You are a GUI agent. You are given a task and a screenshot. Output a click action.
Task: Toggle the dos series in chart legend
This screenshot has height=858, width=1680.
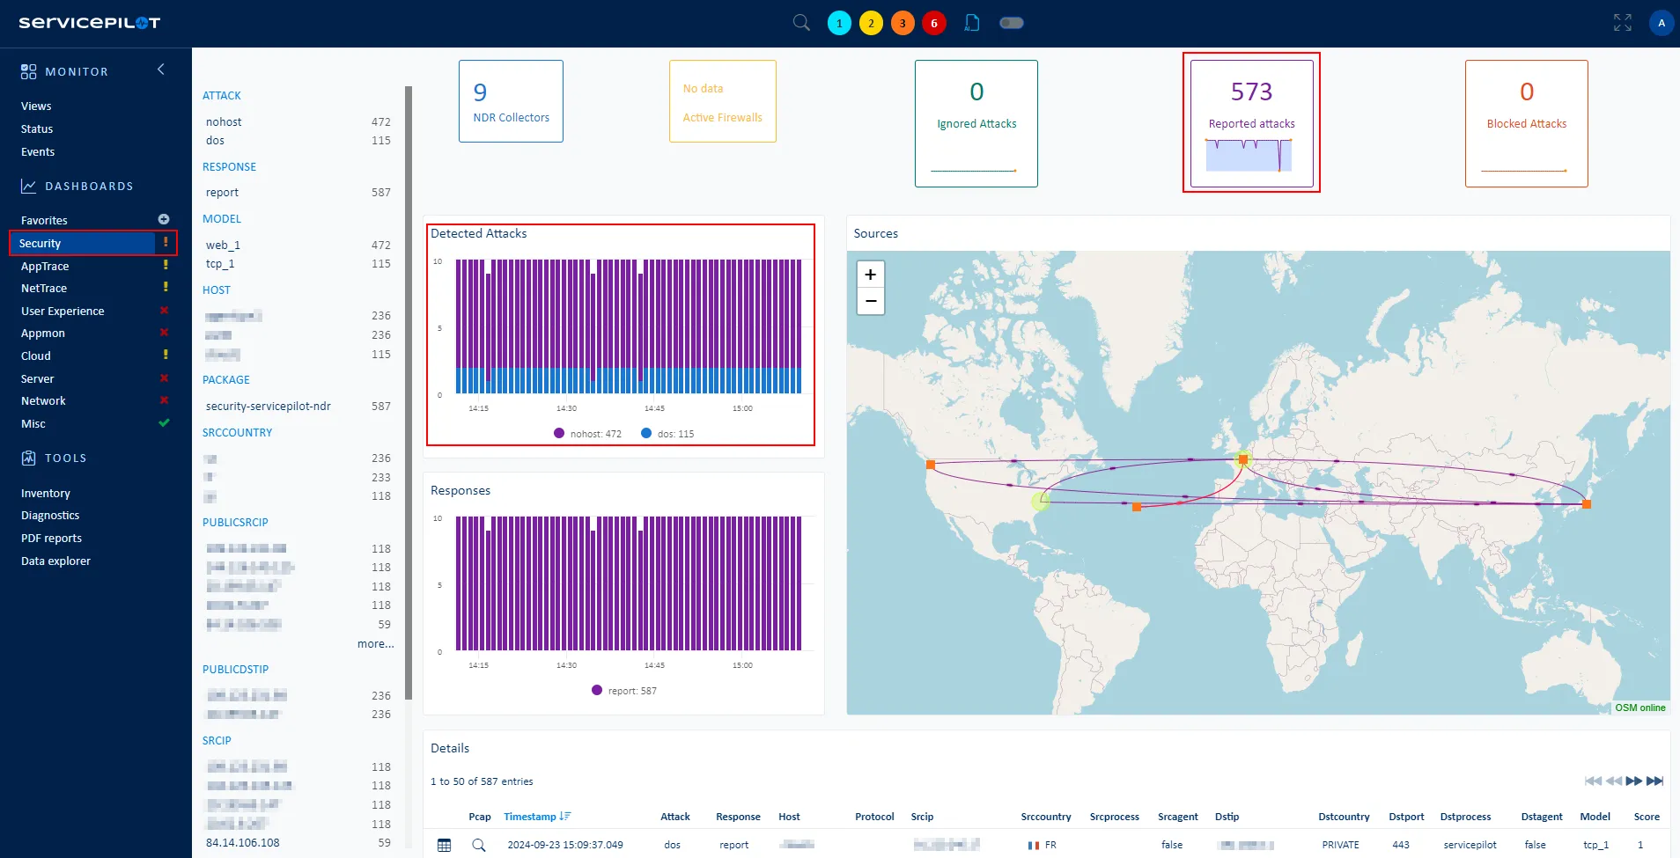tap(667, 434)
